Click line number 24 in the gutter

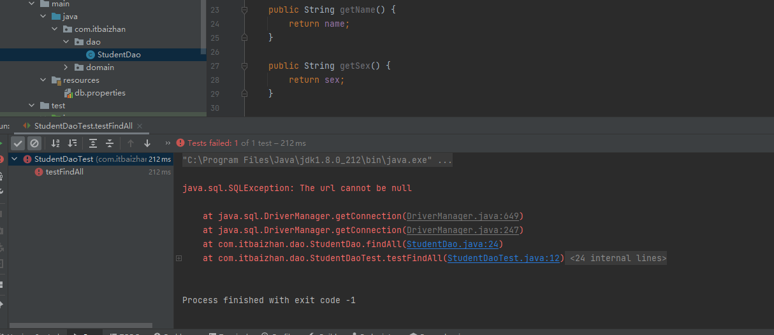click(x=214, y=24)
